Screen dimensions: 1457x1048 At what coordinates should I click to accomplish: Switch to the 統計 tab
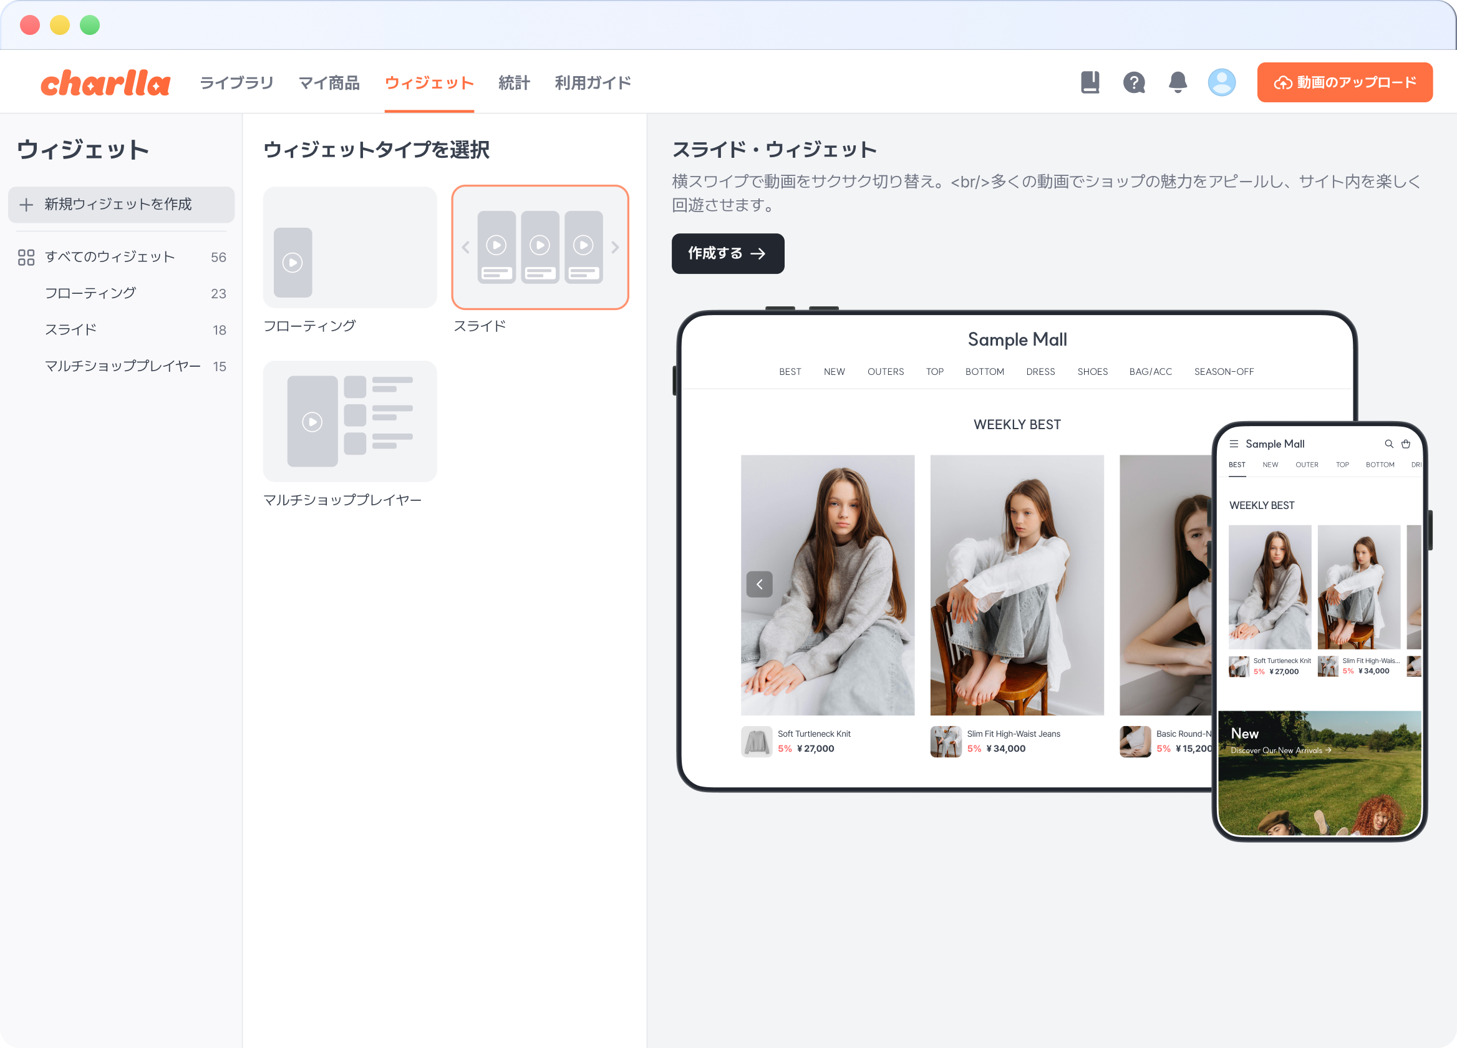pos(513,82)
